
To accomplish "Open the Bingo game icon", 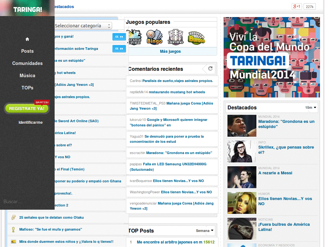I will click(155, 37).
